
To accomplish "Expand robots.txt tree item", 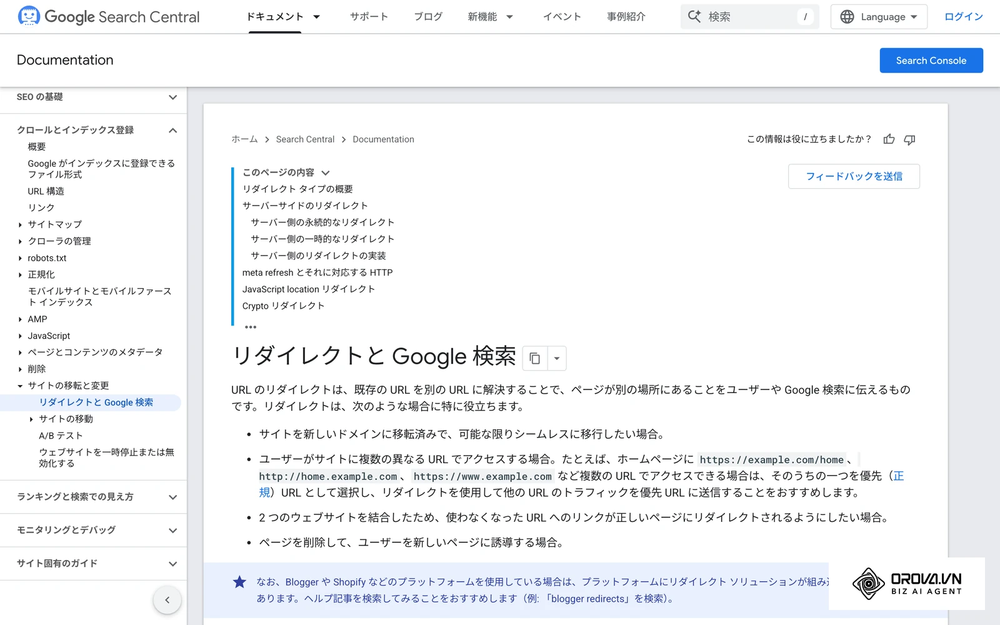I will point(20,258).
